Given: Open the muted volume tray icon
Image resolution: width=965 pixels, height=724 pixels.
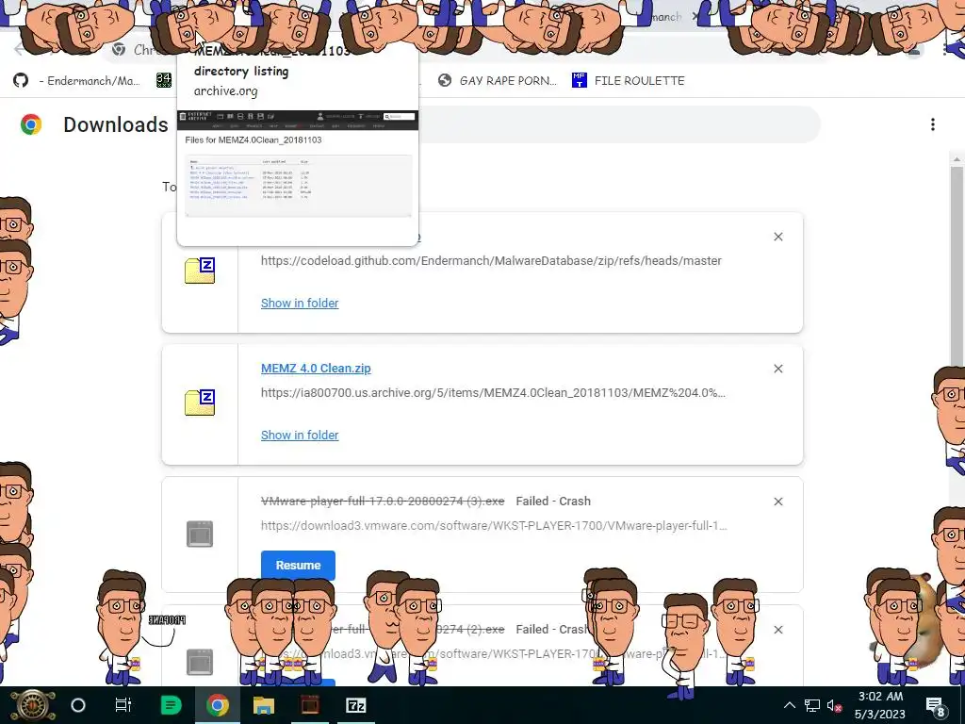Looking at the screenshot, I should tap(835, 705).
